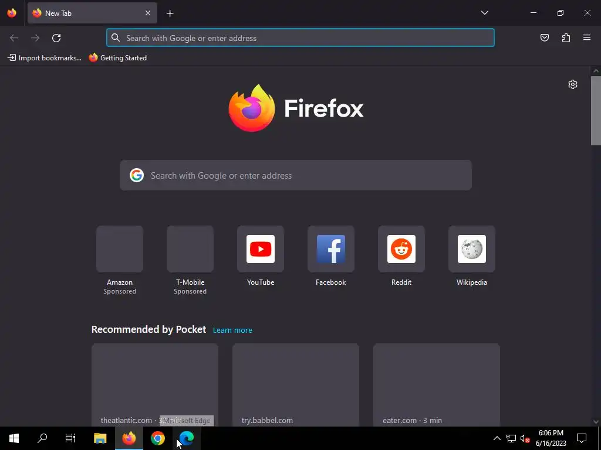Screen dimensions: 601x450
Task: Open the clock showing 6:06 PM
Action: (x=551, y=438)
